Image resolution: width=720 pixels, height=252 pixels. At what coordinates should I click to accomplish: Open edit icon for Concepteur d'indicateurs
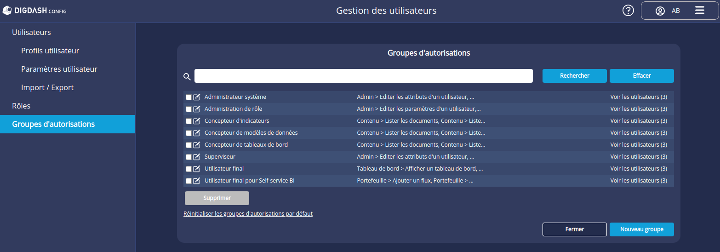197,121
